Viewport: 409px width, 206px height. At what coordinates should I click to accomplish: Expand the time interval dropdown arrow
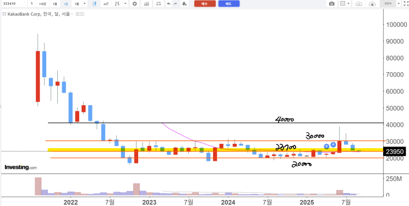pos(84,4)
